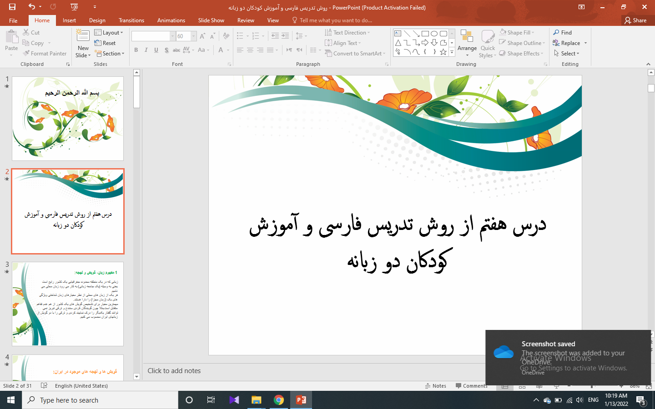Open Quick Styles gallery
The image size is (655, 409).
[488, 44]
